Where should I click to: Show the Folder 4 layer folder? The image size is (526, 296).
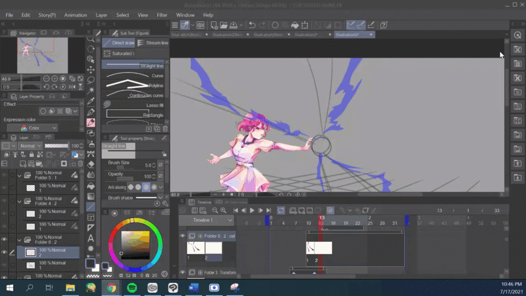[x=4, y=201]
